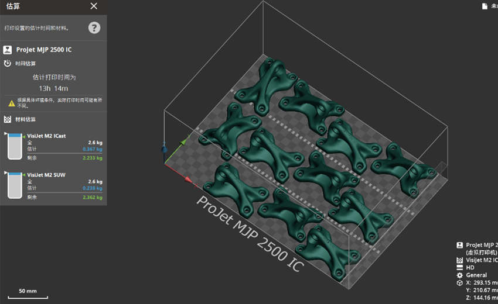This screenshot has height=304, width=498.
Task: Click the VisiJet M2 ICast material name
Action: [46, 136]
